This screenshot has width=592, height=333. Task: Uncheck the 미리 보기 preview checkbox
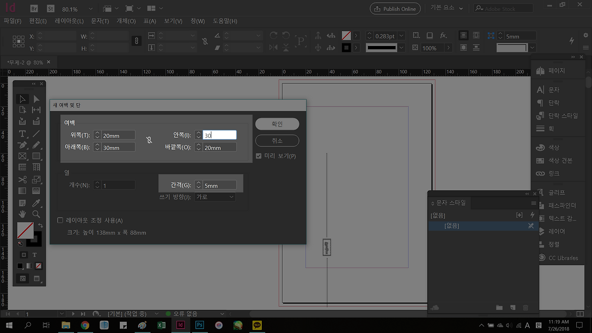pyautogui.click(x=259, y=156)
